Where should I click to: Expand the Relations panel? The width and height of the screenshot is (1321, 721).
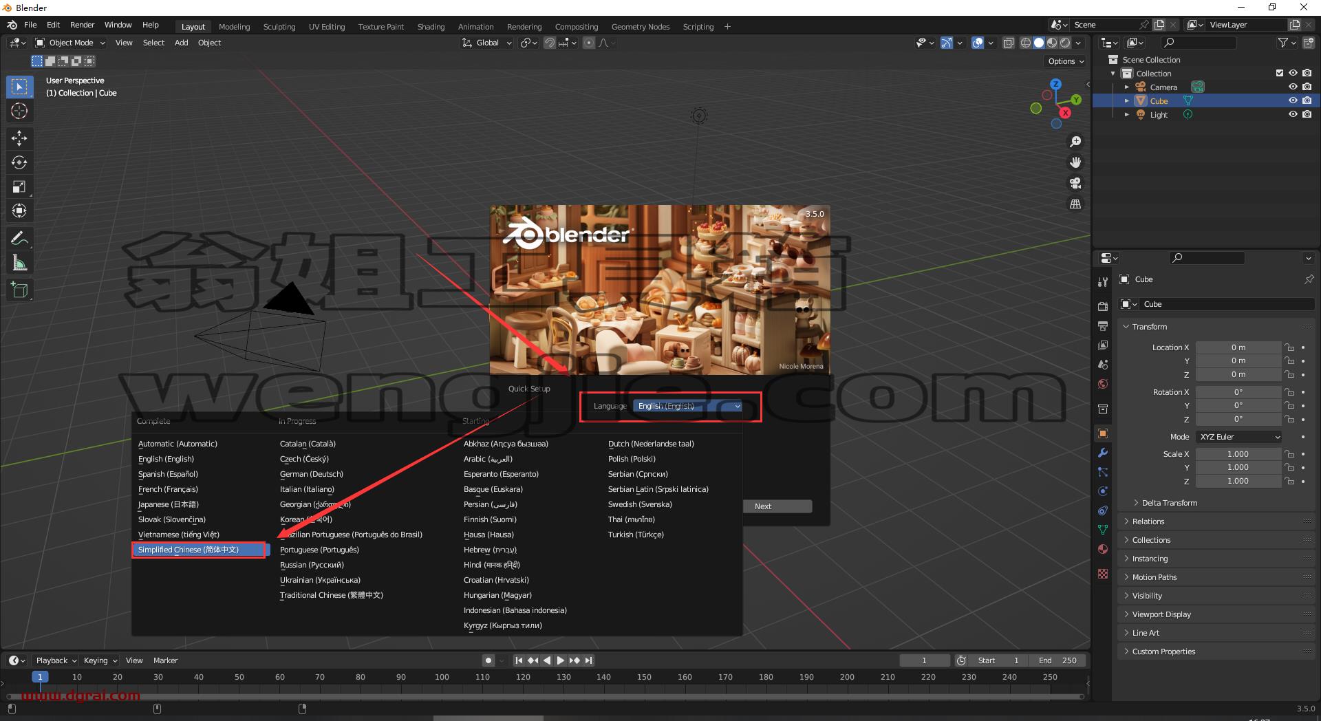(1148, 521)
